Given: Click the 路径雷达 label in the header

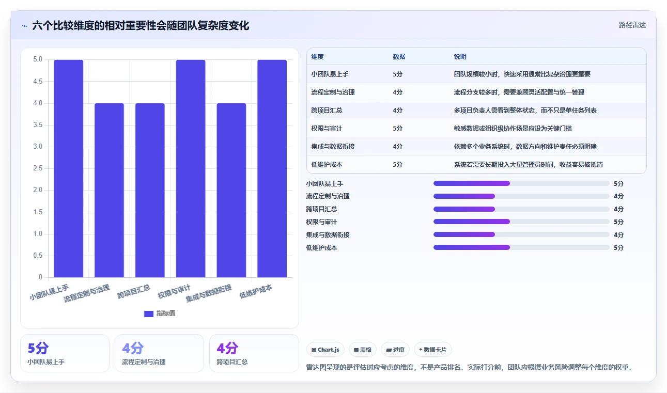Looking at the screenshot, I should pyautogui.click(x=632, y=25).
